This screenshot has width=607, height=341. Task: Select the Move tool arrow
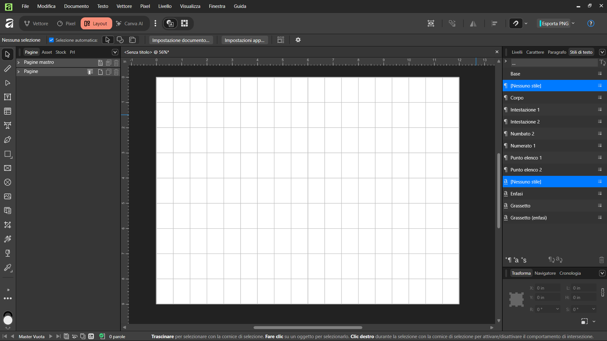coord(8,54)
